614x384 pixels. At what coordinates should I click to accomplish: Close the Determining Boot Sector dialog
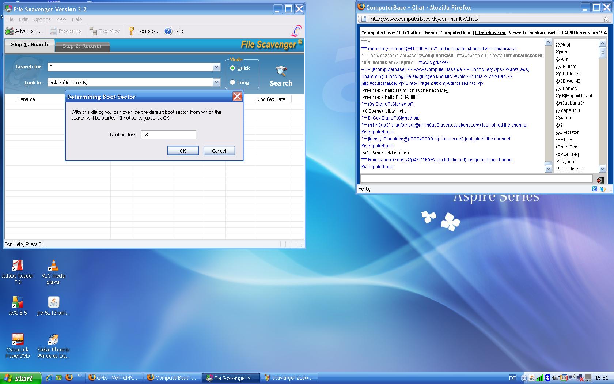(x=237, y=97)
